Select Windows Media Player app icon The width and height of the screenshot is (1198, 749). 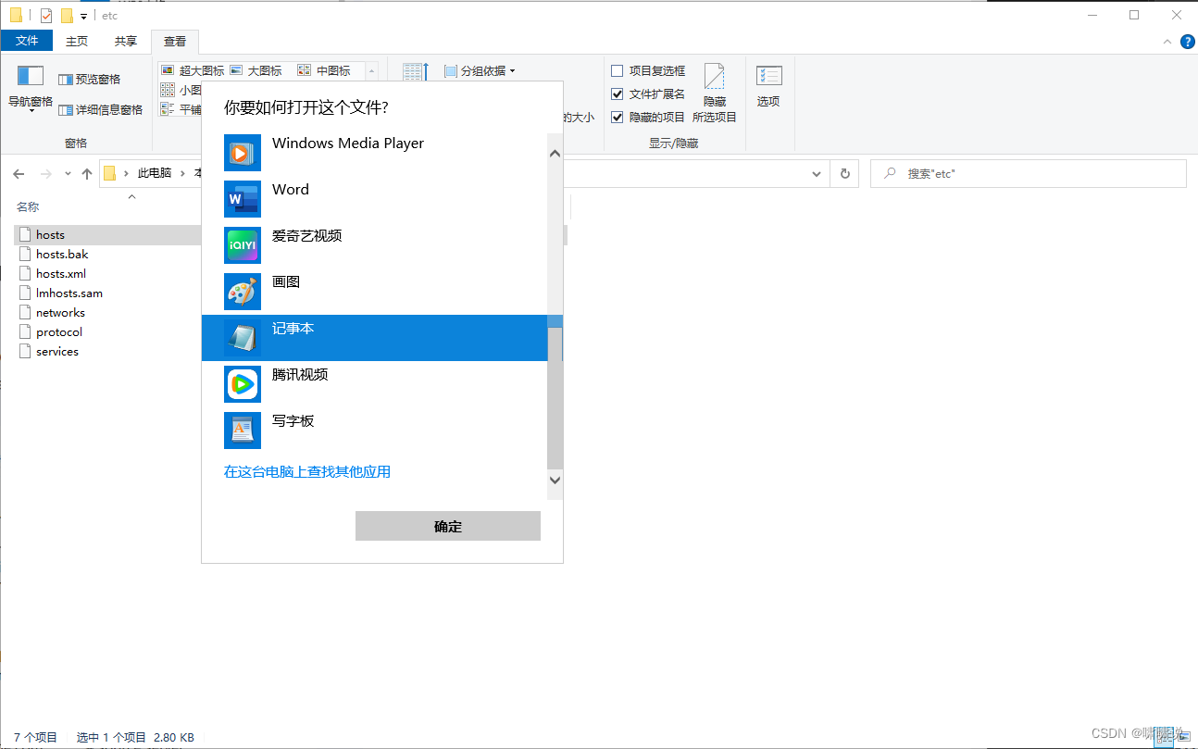click(243, 153)
